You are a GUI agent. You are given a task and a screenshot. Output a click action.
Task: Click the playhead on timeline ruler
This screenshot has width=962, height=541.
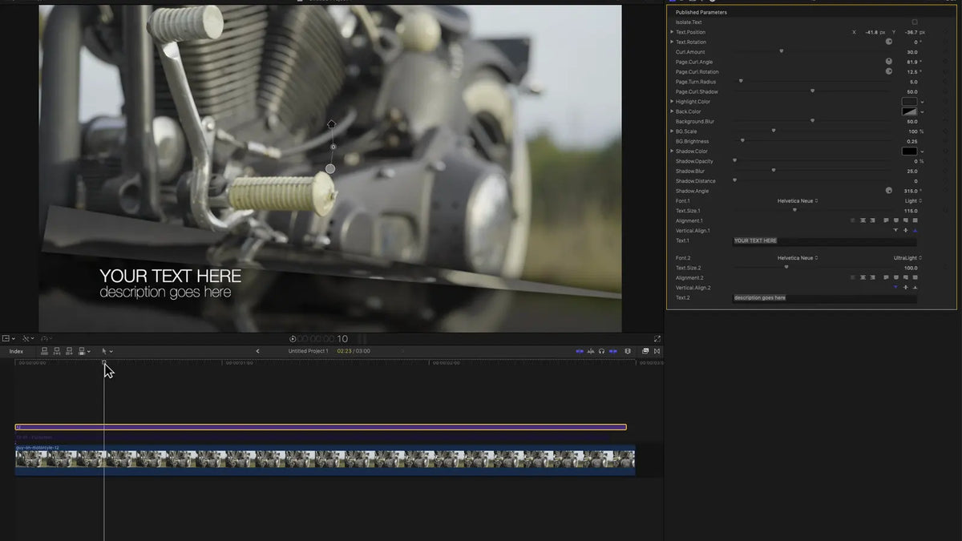tap(104, 363)
